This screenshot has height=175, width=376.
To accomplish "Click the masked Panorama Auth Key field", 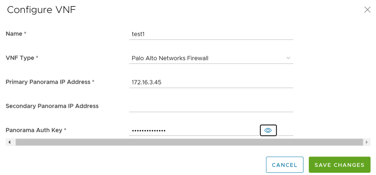I will point(192,131).
